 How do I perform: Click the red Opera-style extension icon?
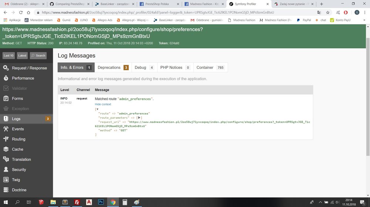point(346,13)
